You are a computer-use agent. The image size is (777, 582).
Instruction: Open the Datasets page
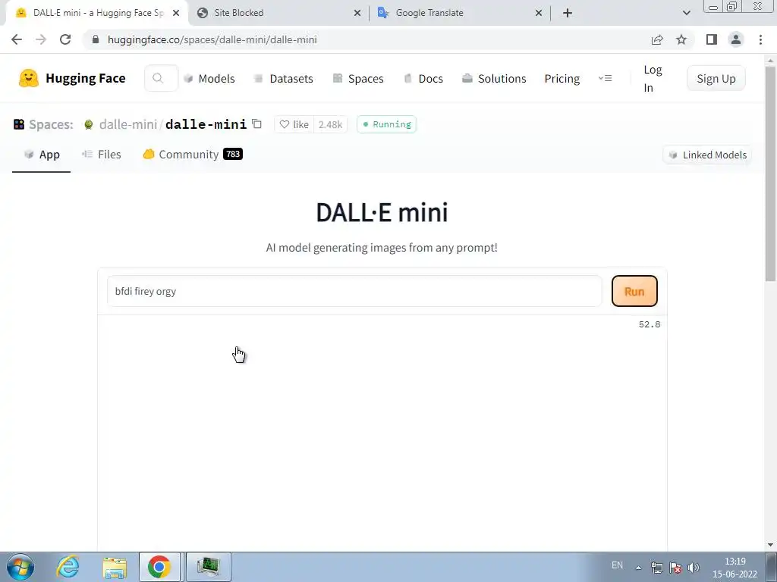[284, 79]
